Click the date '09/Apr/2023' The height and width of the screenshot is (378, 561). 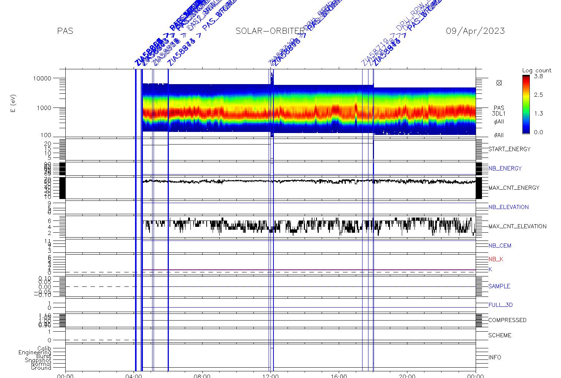pyautogui.click(x=475, y=31)
